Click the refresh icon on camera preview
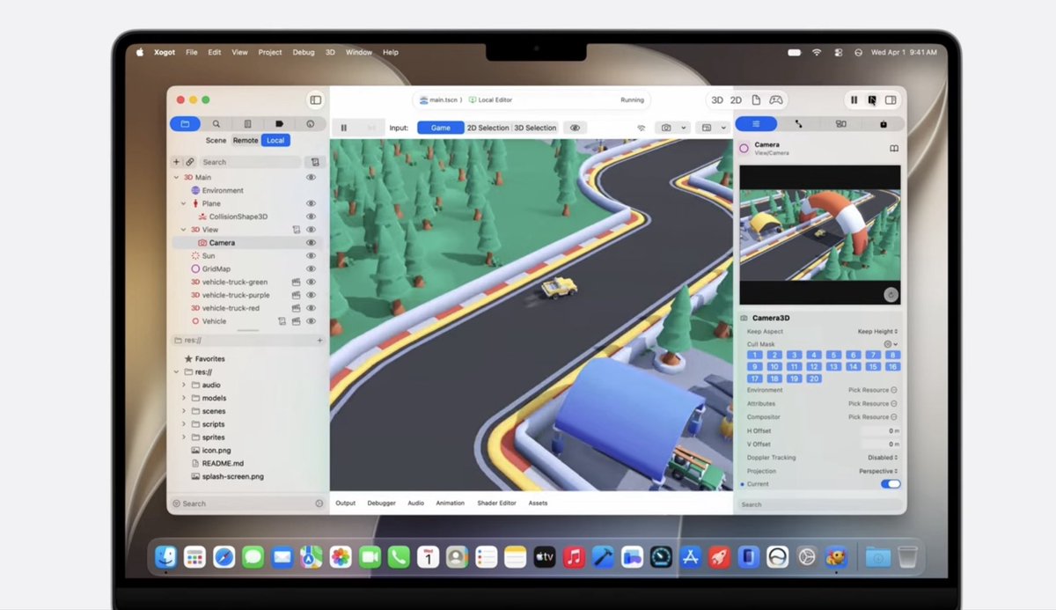The width and height of the screenshot is (1056, 610). coord(891,294)
